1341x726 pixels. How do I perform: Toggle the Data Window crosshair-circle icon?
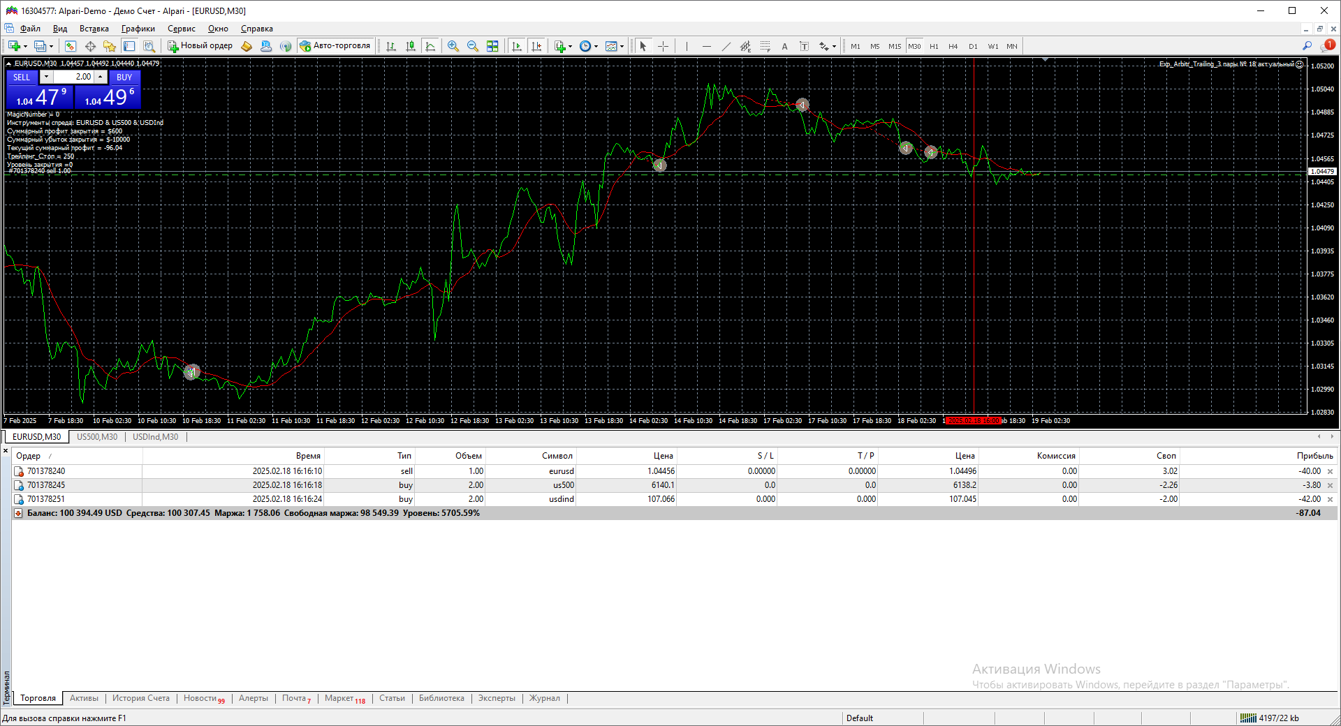tap(90, 46)
